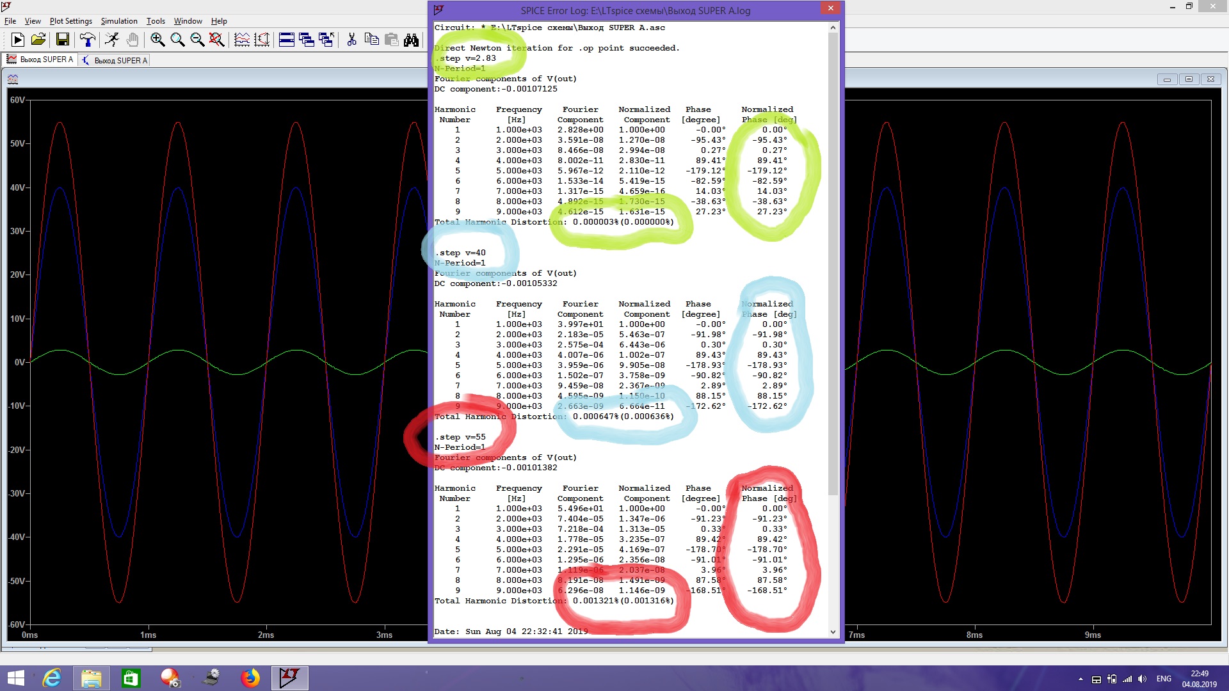
Task: Open the File menu
Action: tap(10, 21)
